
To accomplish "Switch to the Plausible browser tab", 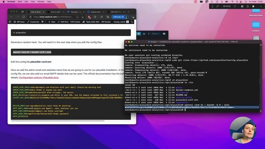I will pos(76,12).
